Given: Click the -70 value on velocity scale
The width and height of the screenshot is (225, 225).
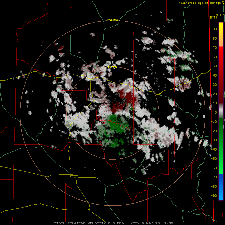Looking at the screenshot, I should [x=214, y=177].
